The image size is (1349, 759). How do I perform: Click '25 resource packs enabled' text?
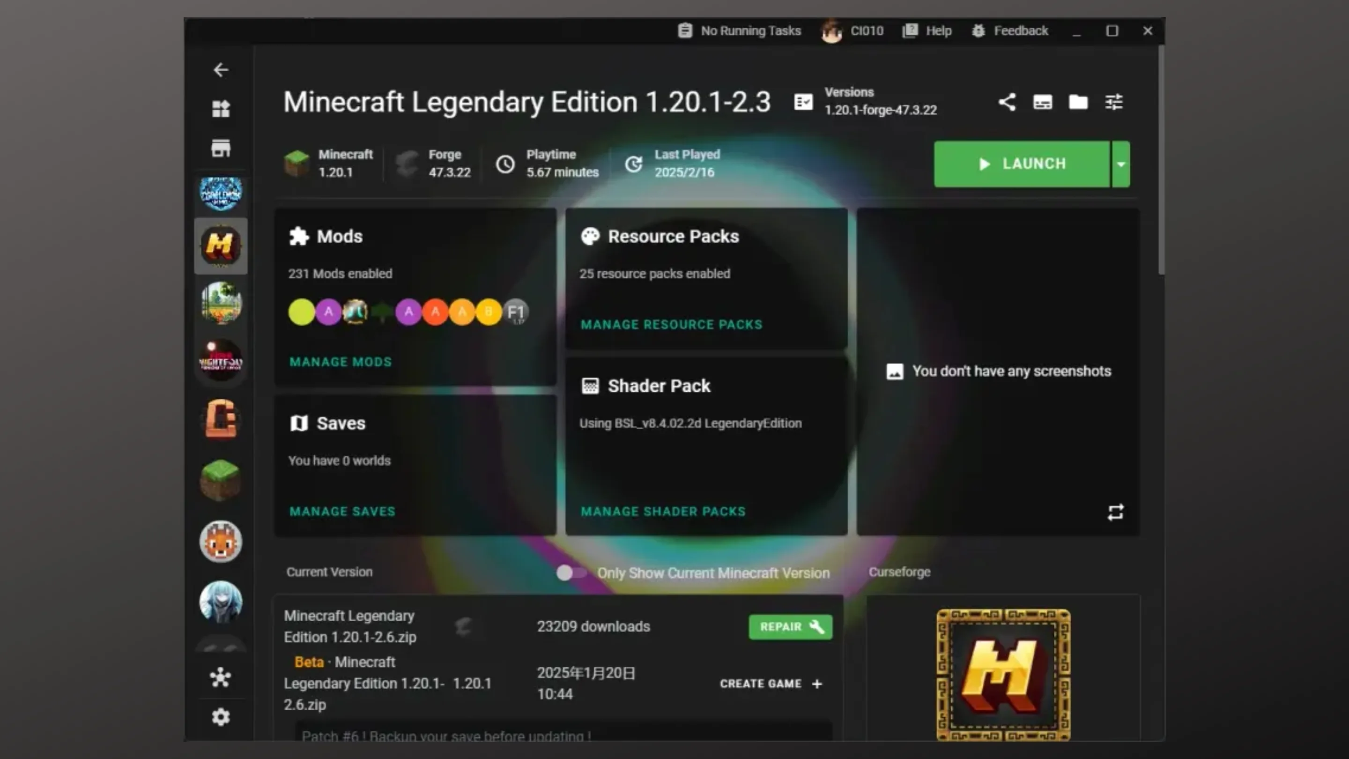coord(655,274)
